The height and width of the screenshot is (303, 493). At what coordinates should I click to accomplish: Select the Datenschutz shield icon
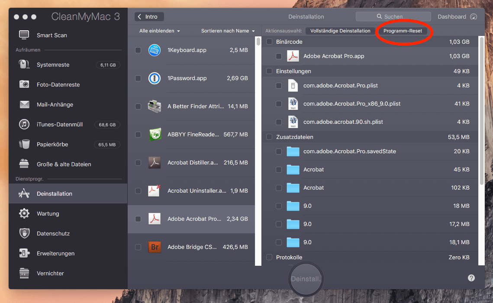(x=24, y=233)
